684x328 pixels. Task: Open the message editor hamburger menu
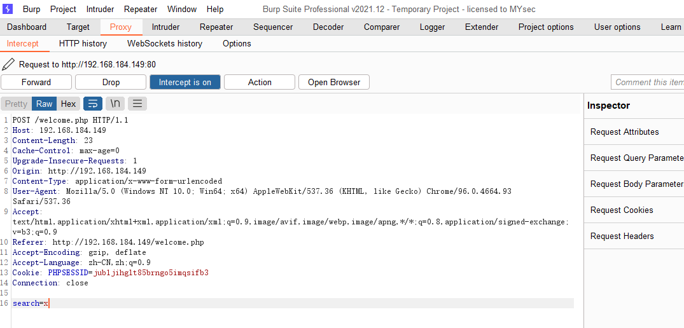click(x=137, y=104)
